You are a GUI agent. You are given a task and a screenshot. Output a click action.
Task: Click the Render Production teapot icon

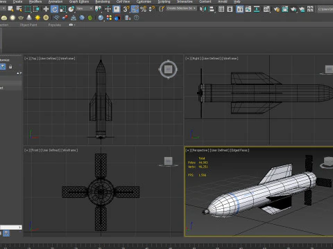(x=293, y=9)
